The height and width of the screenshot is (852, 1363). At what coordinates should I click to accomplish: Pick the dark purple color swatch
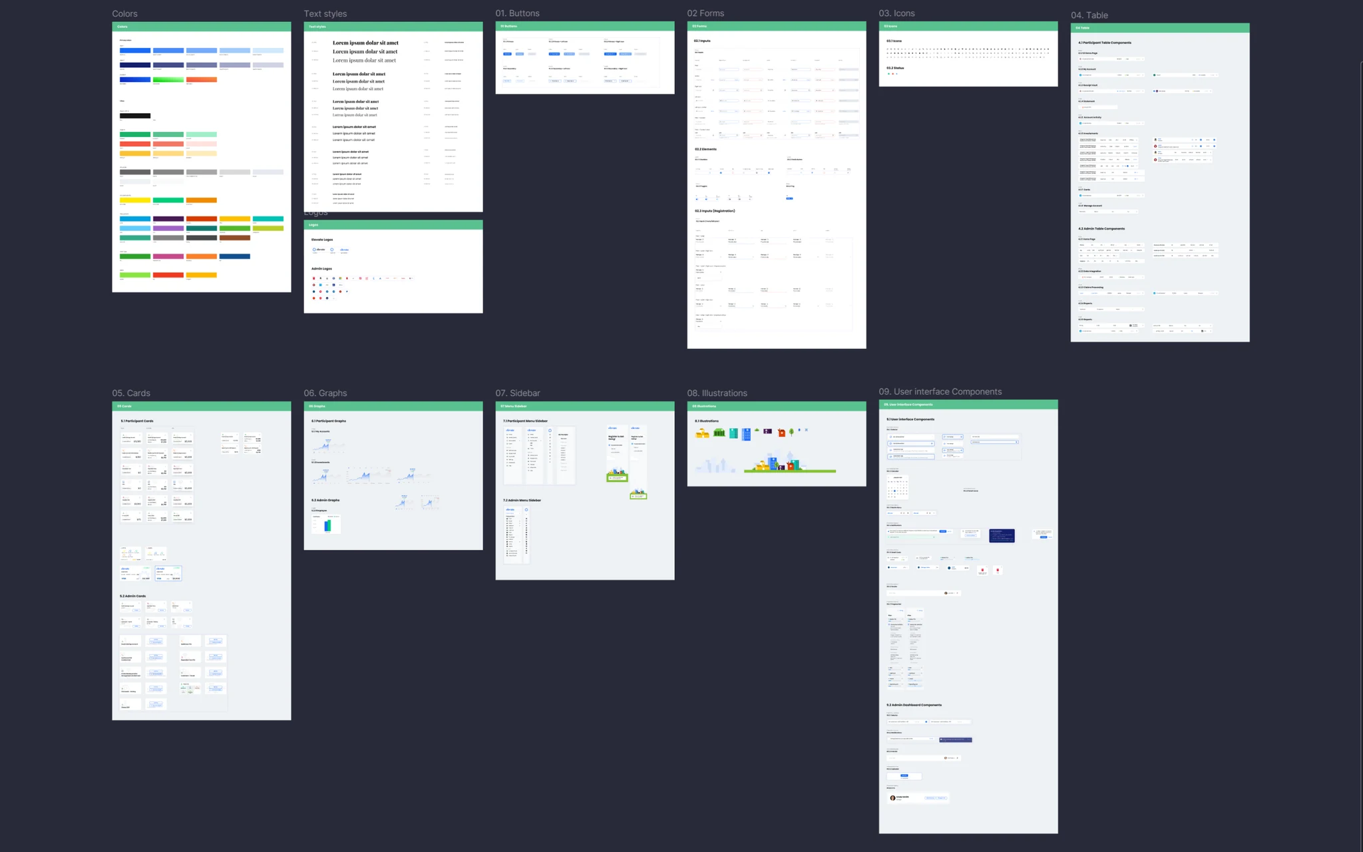pos(168,219)
